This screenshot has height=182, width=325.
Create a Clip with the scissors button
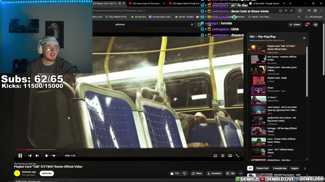[x=230, y=173]
